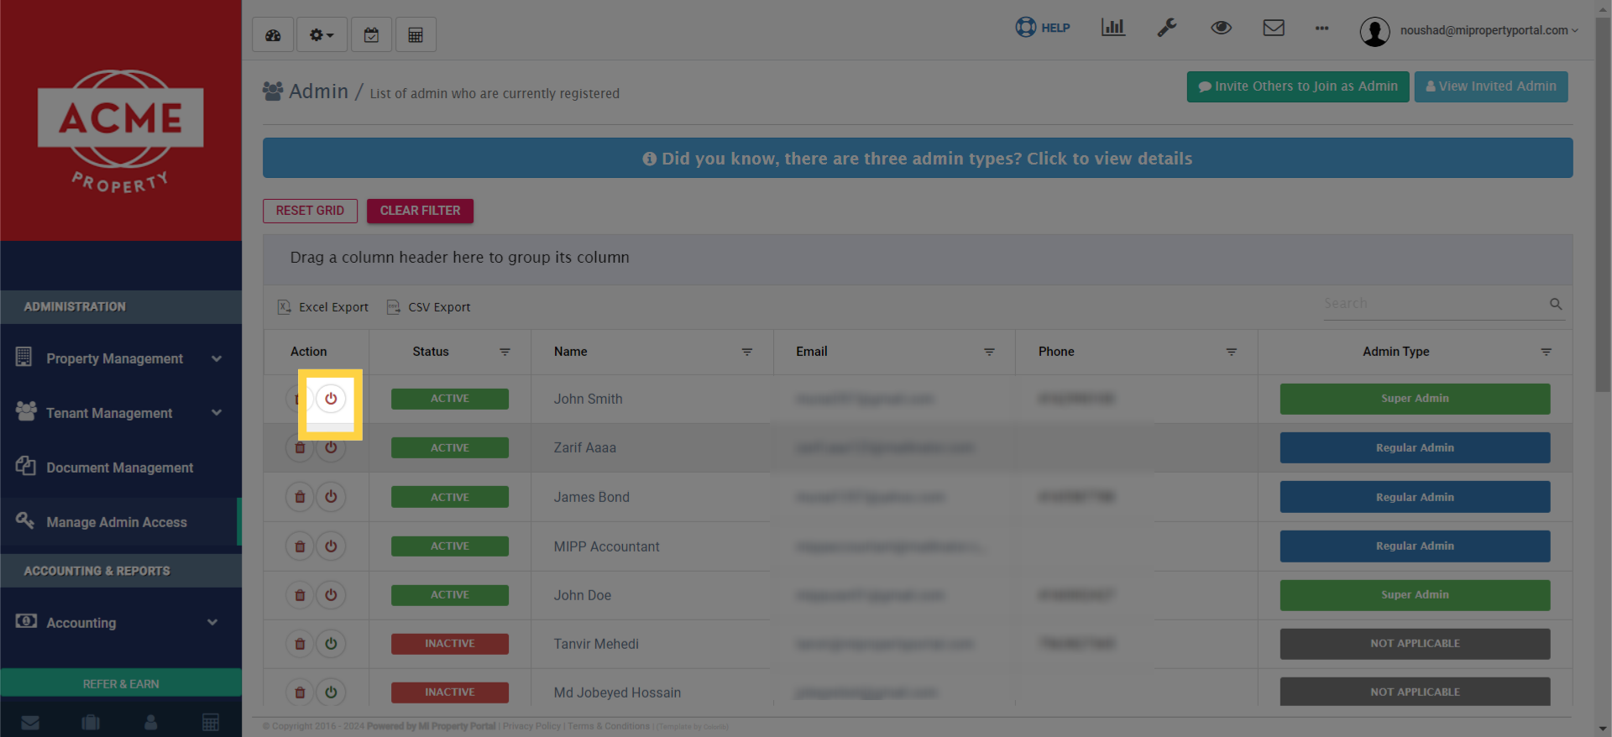The height and width of the screenshot is (737, 1612).
Task: Expand the settings gear dropdown
Action: (x=322, y=35)
